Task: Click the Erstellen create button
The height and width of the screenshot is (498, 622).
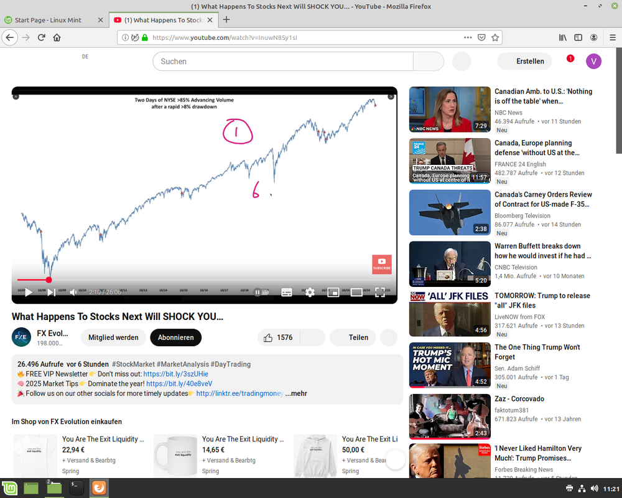Action: [525, 61]
